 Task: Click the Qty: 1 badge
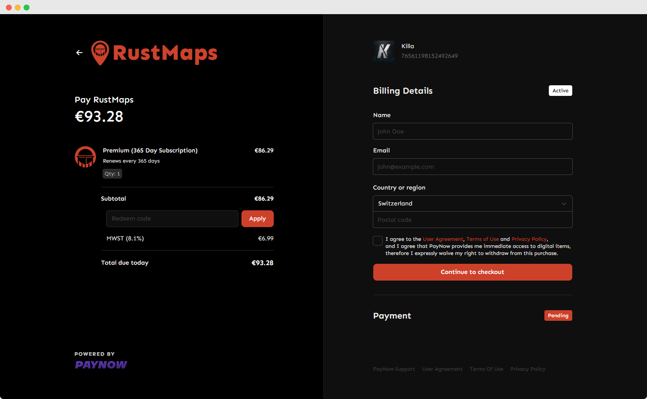pos(112,174)
